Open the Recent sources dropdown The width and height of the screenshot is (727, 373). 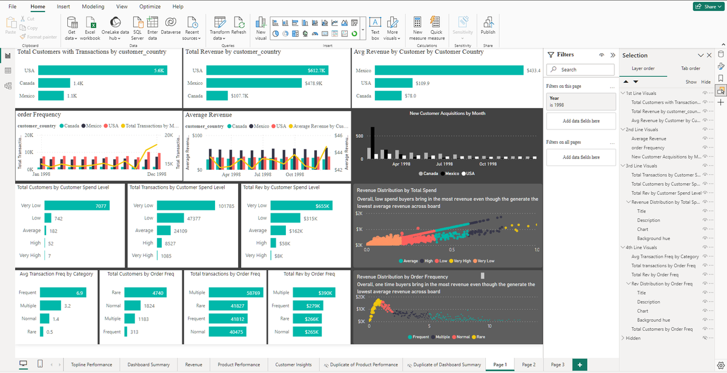coord(191,28)
